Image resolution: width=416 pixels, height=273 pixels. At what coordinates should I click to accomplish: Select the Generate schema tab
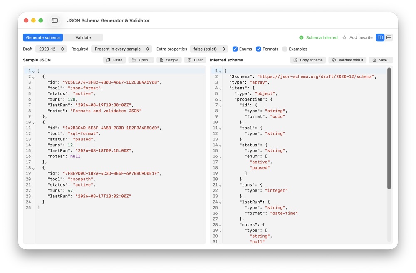(43, 38)
